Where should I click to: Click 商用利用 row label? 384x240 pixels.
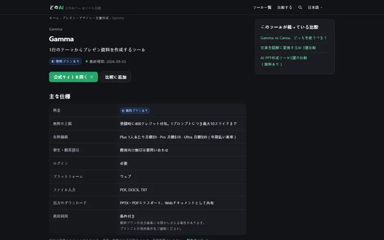pyautogui.click(x=60, y=216)
